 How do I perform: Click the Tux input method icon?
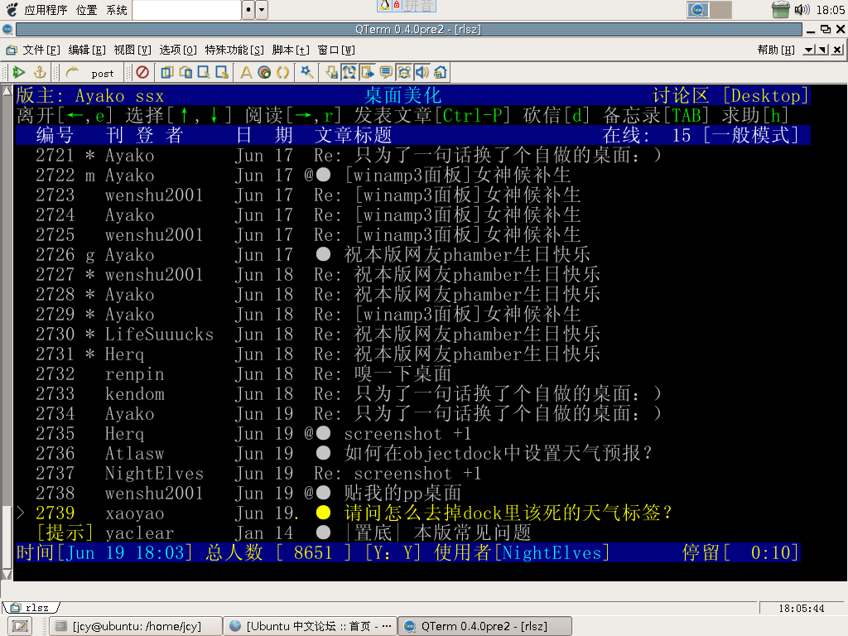point(384,6)
